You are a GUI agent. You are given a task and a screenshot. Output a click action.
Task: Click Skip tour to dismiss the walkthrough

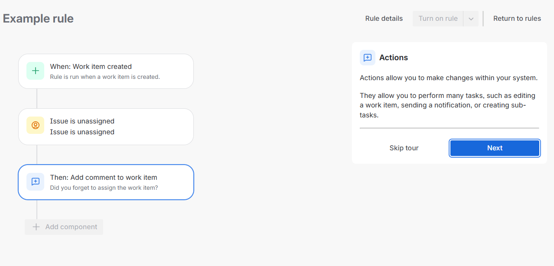coord(404,148)
